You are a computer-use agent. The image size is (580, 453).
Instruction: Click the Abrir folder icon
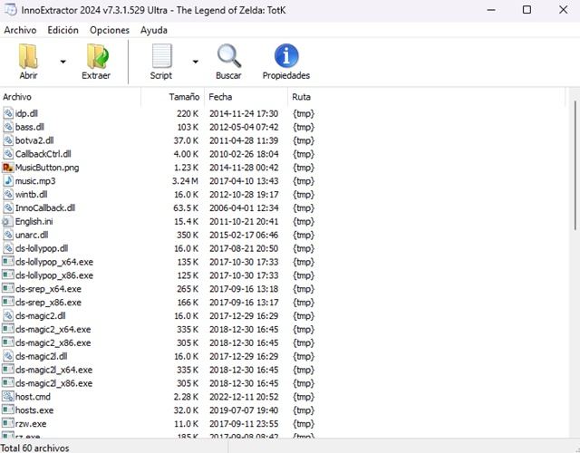point(28,56)
